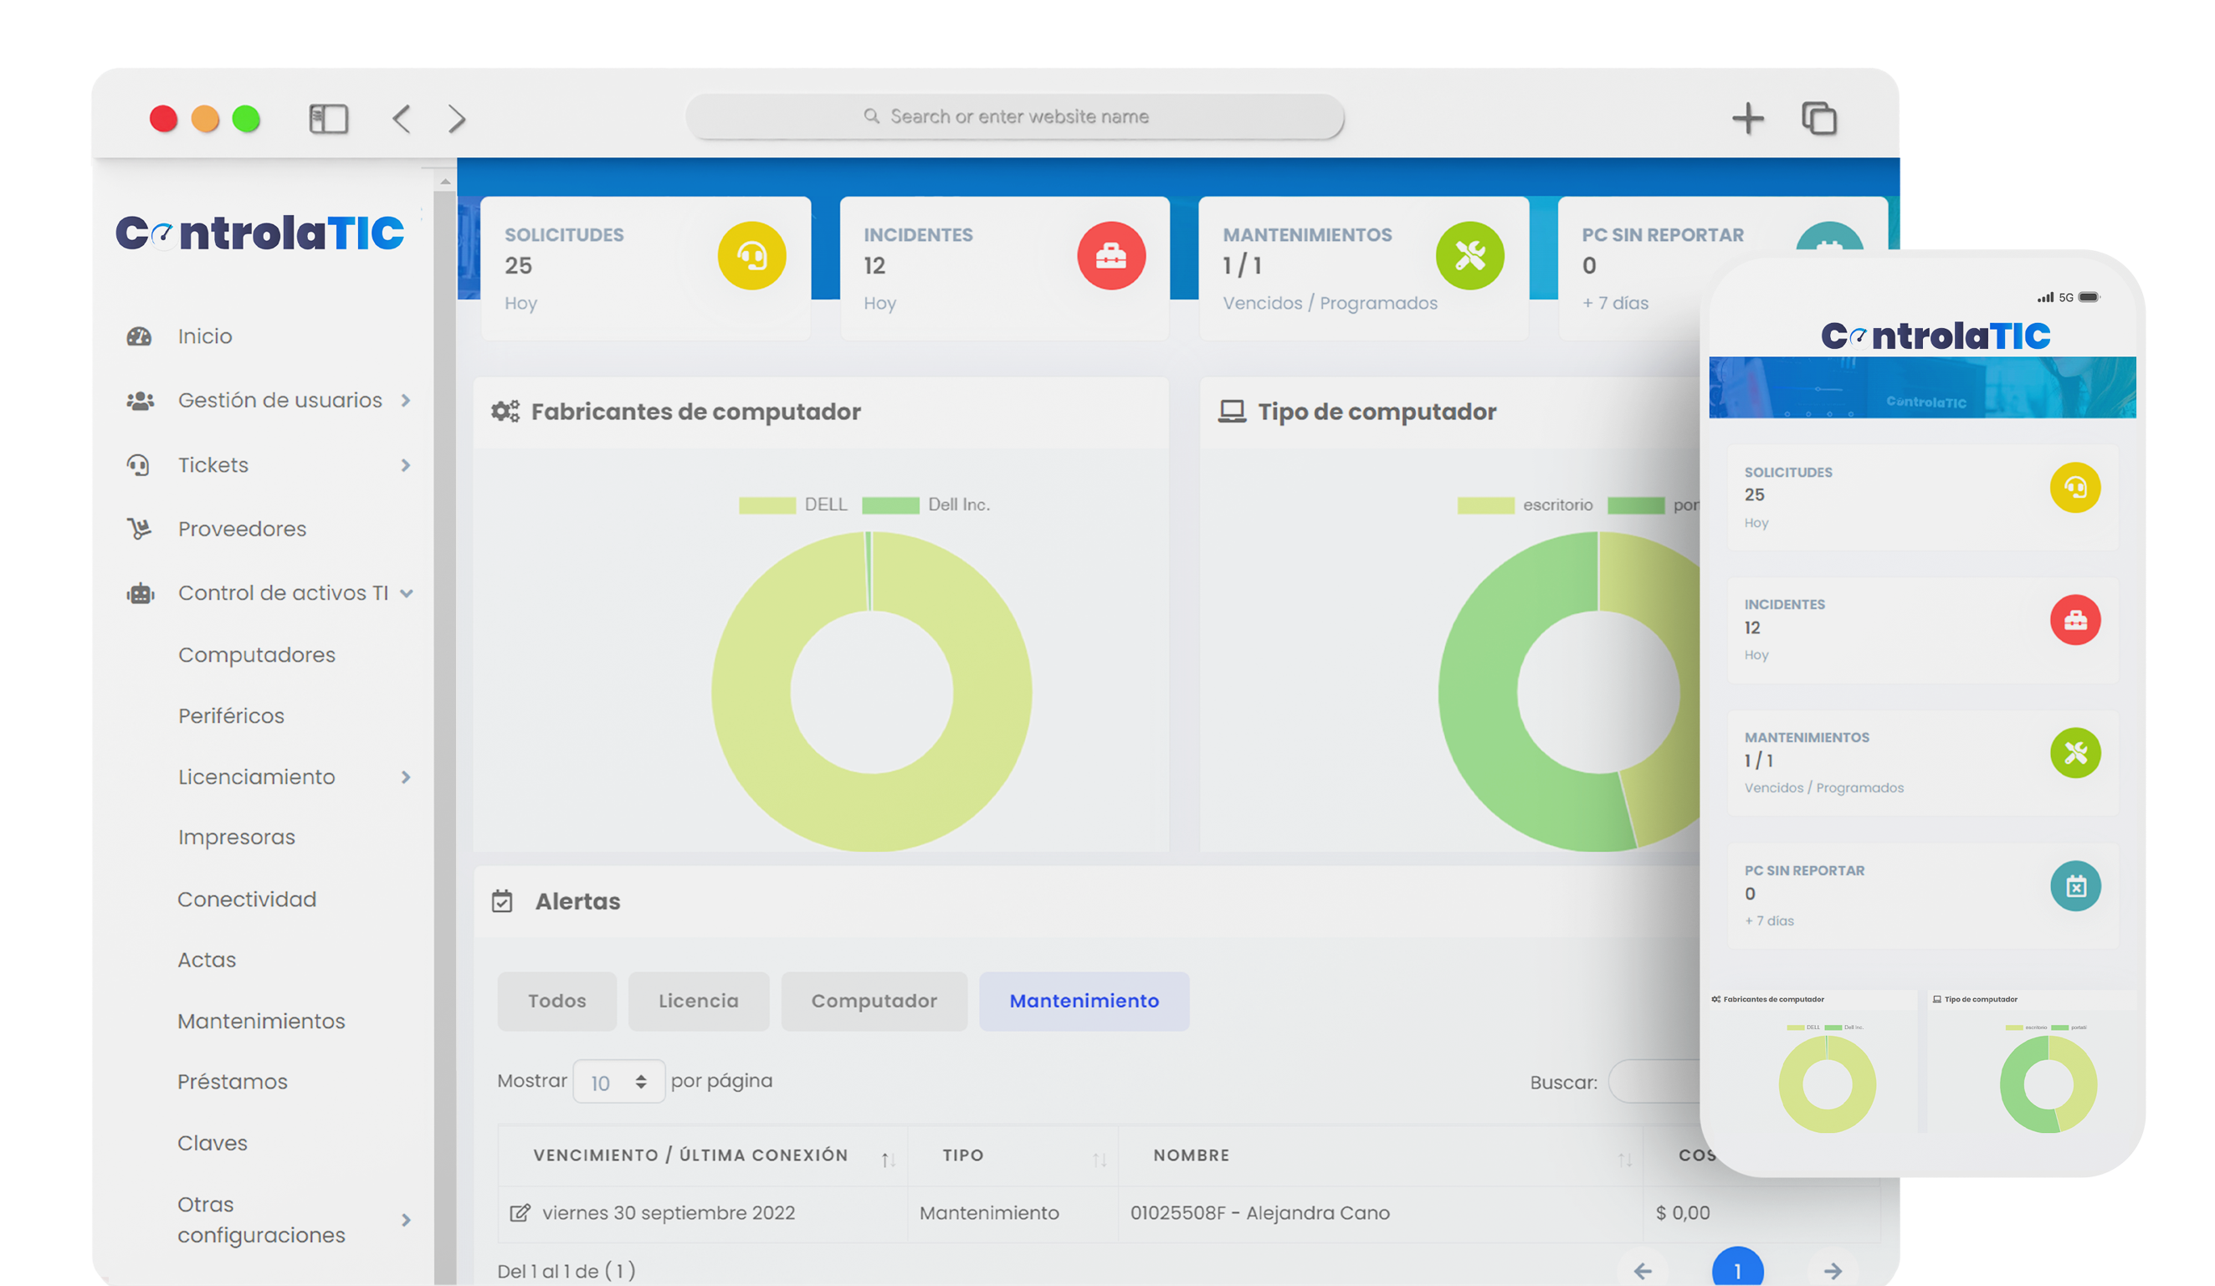The image size is (2215, 1286).
Task: Click laptop icon beside Tipo de computador
Action: click(x=1232, y=412)
